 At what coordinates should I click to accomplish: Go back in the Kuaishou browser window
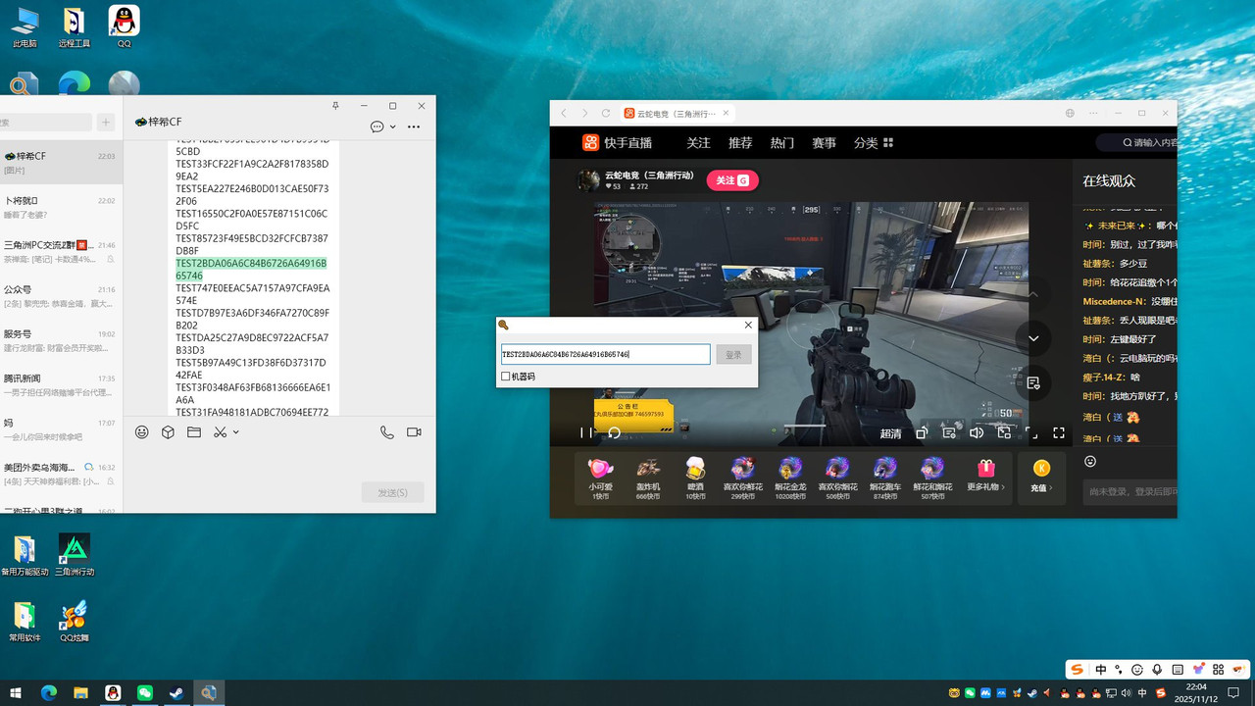pyautogui.click(x=564, y=113)
